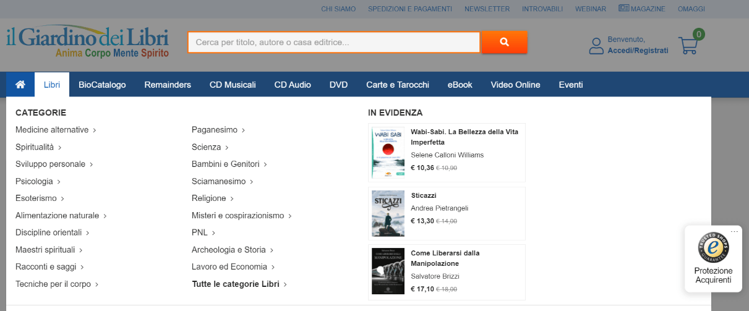Viewport: 749px width, 311px height.
Task: Go to the eBook section
Action: click(x=460, y=85)
